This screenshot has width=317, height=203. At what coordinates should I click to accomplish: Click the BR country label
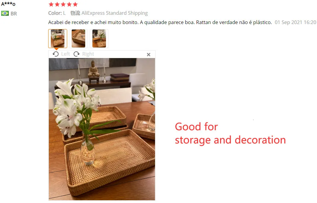point(14,14)
